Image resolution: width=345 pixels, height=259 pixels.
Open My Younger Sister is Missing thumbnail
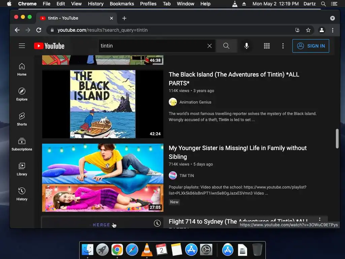point(103,178)
